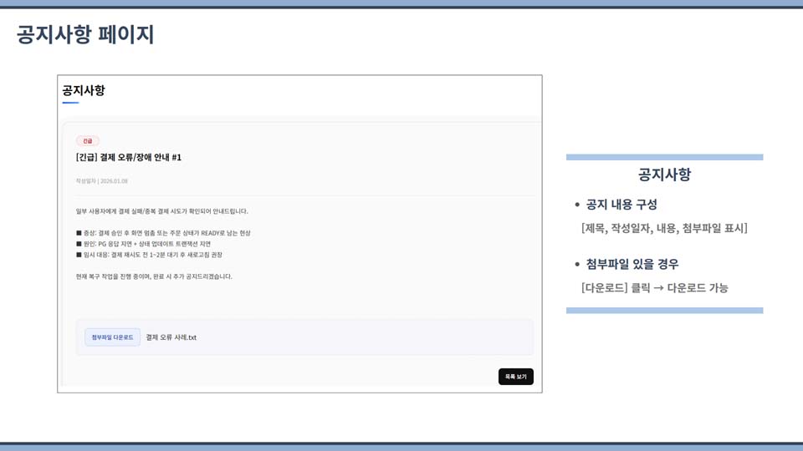Select the 일부 사용자에게 결제 실패 intro sentence
803x451 pixels.
[161, 211]
